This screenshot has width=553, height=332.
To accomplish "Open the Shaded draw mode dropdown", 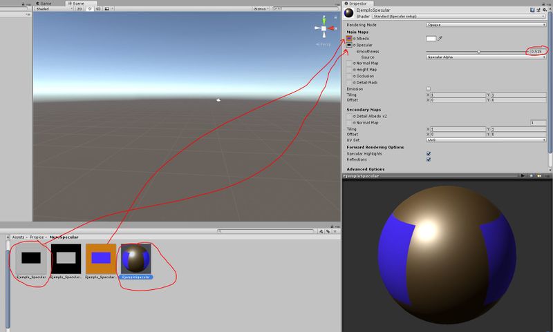I will click(x=54, y=8).
